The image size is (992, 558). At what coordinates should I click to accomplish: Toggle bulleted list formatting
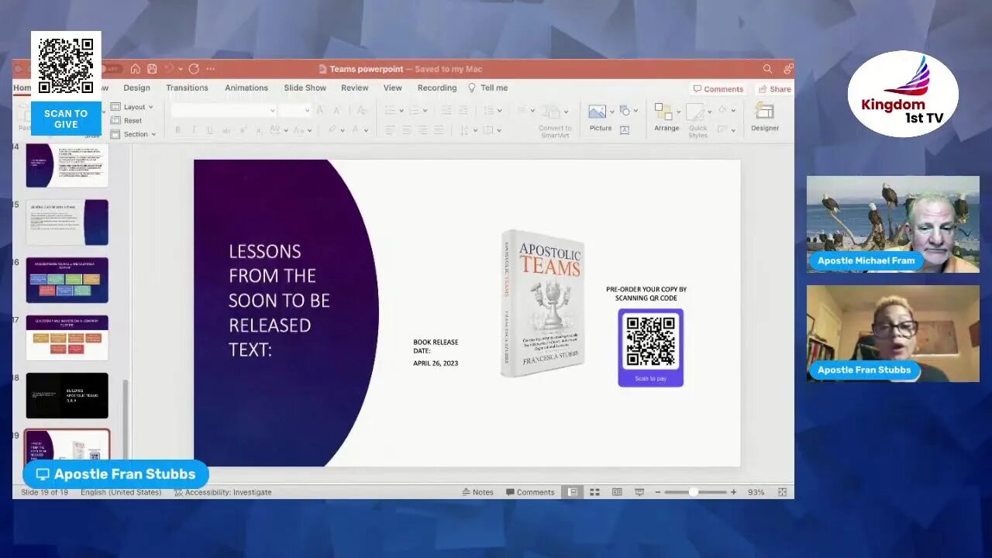point(390,110)
